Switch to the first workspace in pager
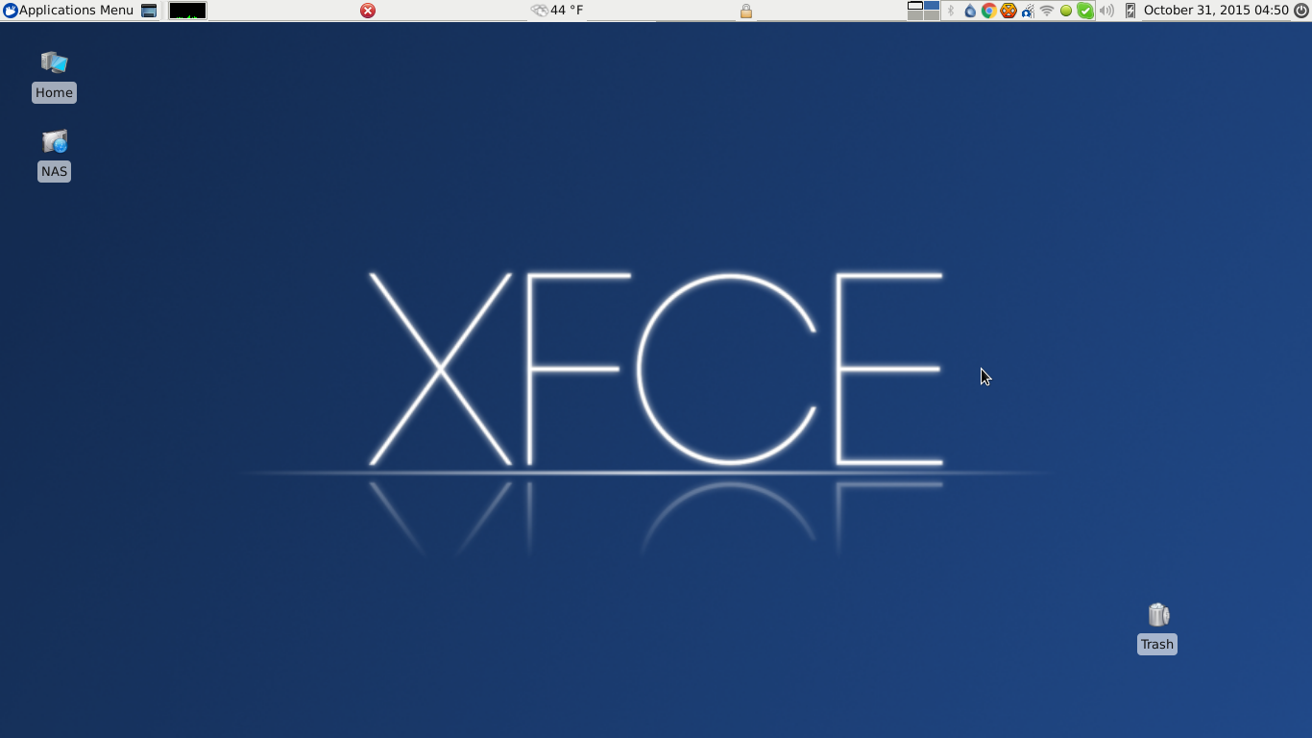The height and width of the screenshot is (738, 1312). coord(915,6)
